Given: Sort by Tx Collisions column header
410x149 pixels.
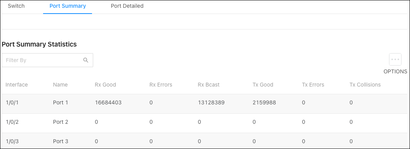Looking at the screenshot, I should click(x=365, y=85).
